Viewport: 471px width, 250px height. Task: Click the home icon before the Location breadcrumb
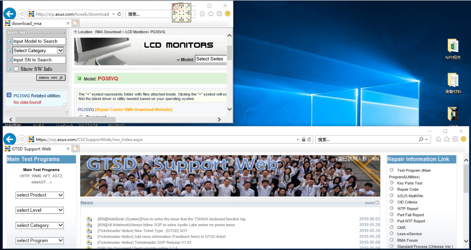click(75, 32)
